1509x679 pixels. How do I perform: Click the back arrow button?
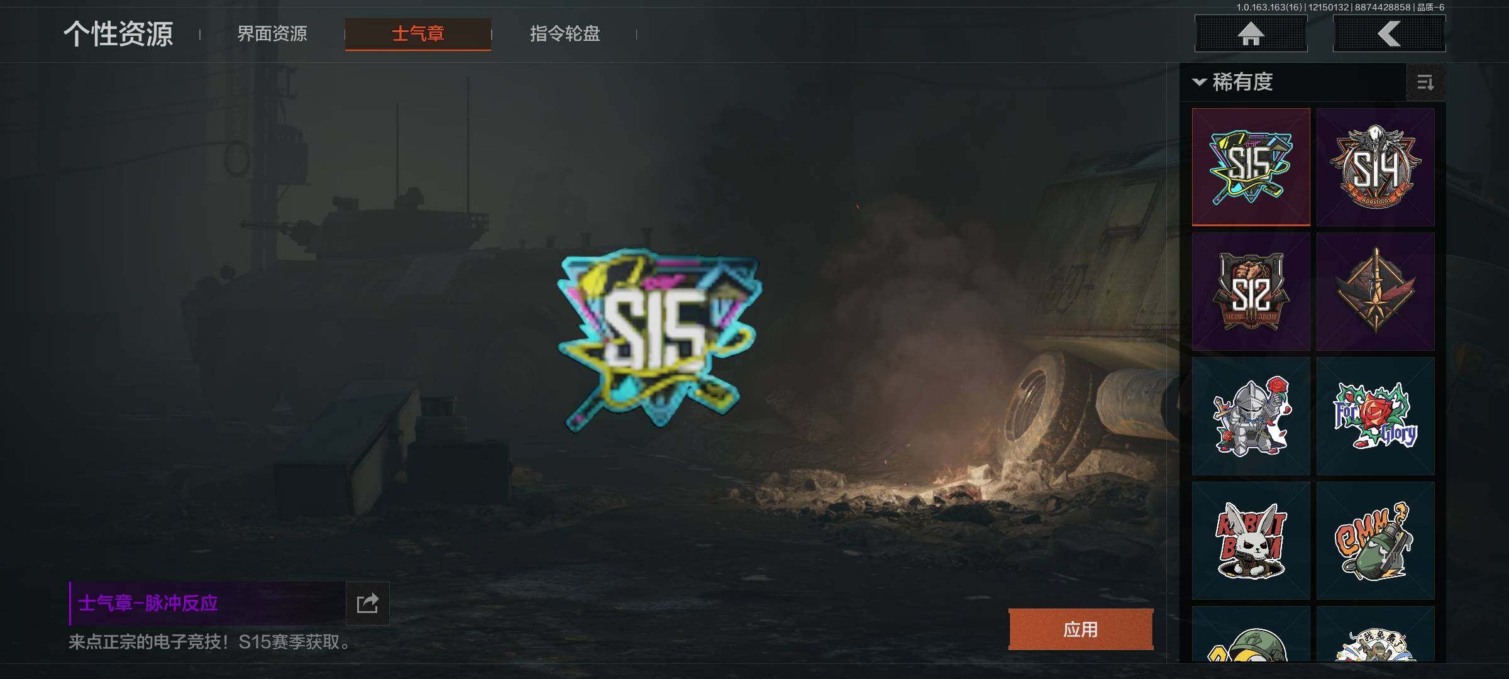click(1389, 33)
